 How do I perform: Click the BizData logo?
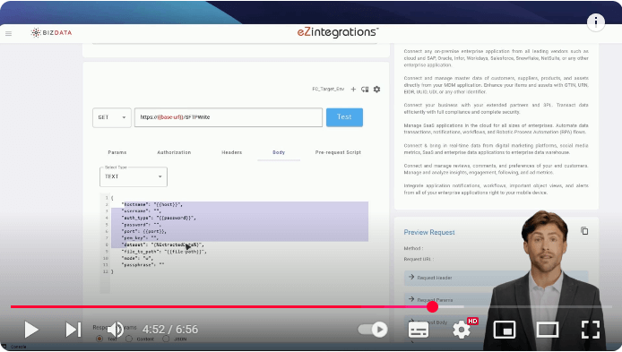coord(52,32)
